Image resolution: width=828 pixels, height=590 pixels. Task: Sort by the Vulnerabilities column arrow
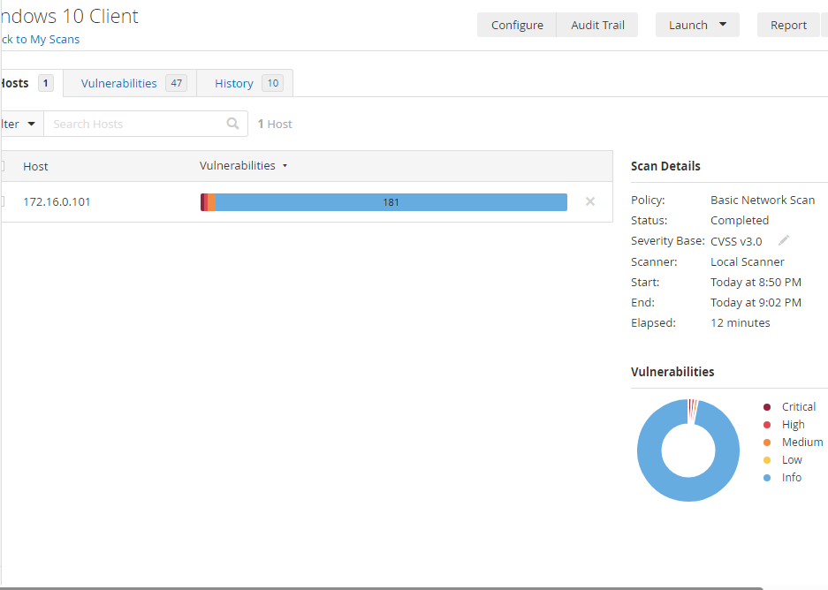285,166
